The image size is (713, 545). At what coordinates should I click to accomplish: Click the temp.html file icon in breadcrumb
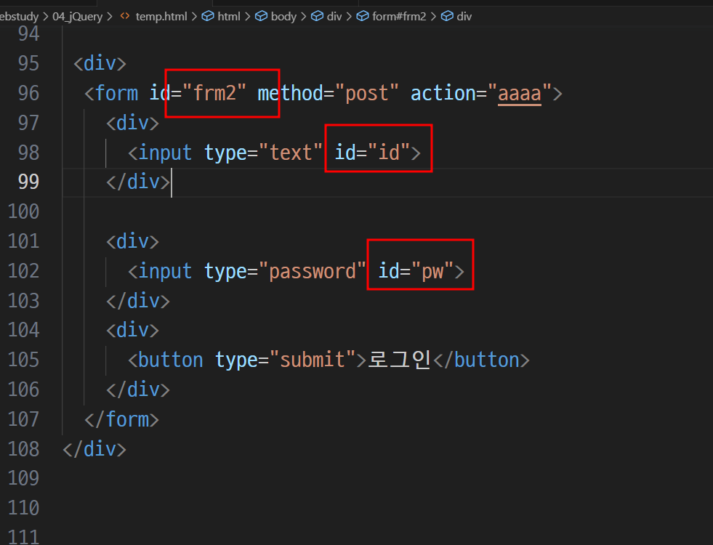124,16
